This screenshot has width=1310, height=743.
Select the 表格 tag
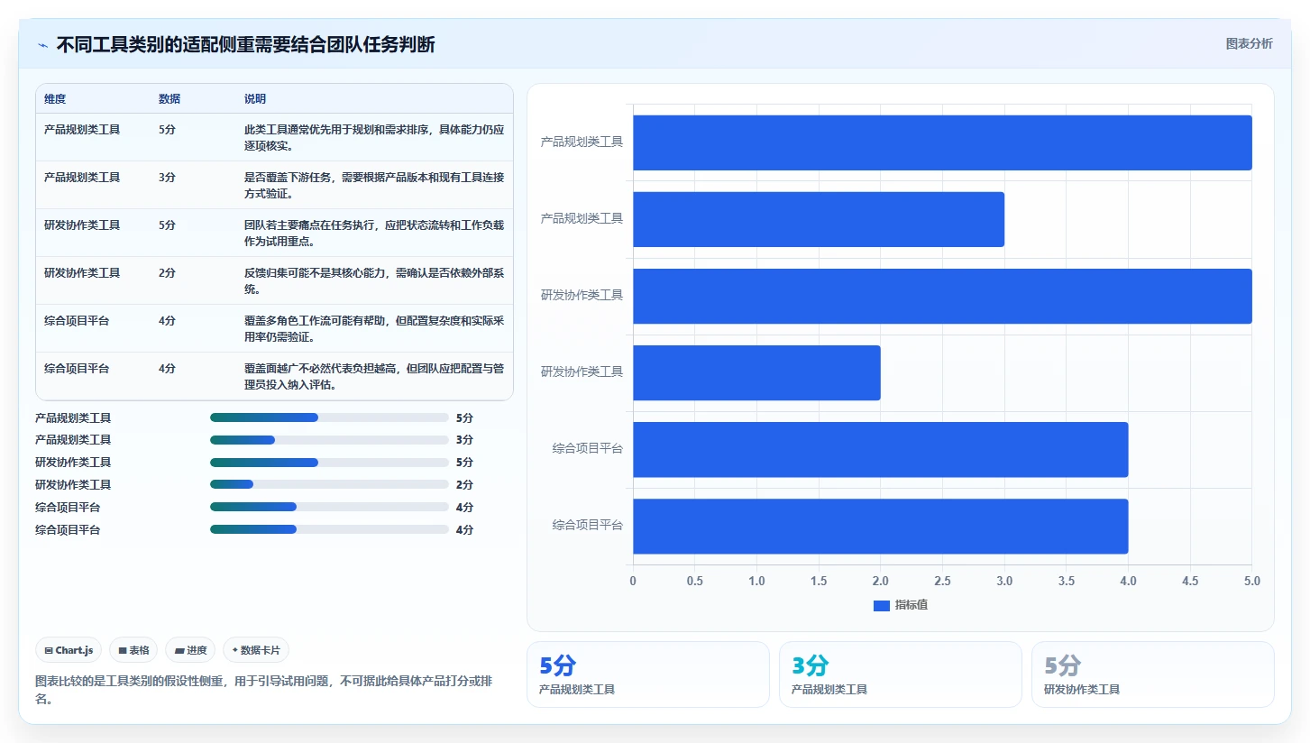133,650
